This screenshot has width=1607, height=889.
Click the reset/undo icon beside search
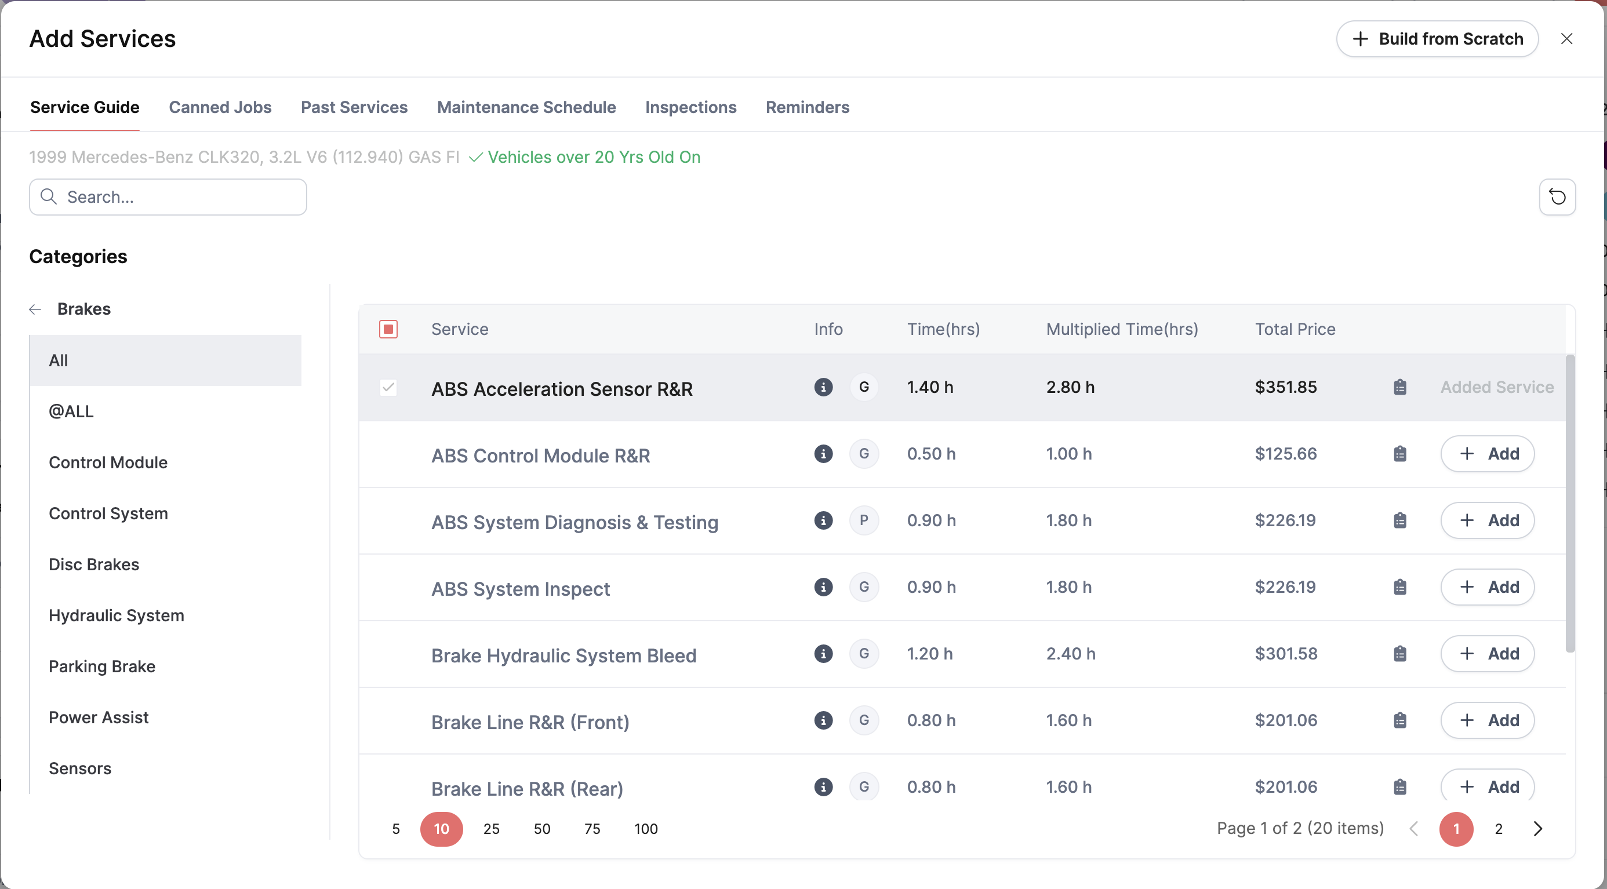click(x=1557, y=197)
